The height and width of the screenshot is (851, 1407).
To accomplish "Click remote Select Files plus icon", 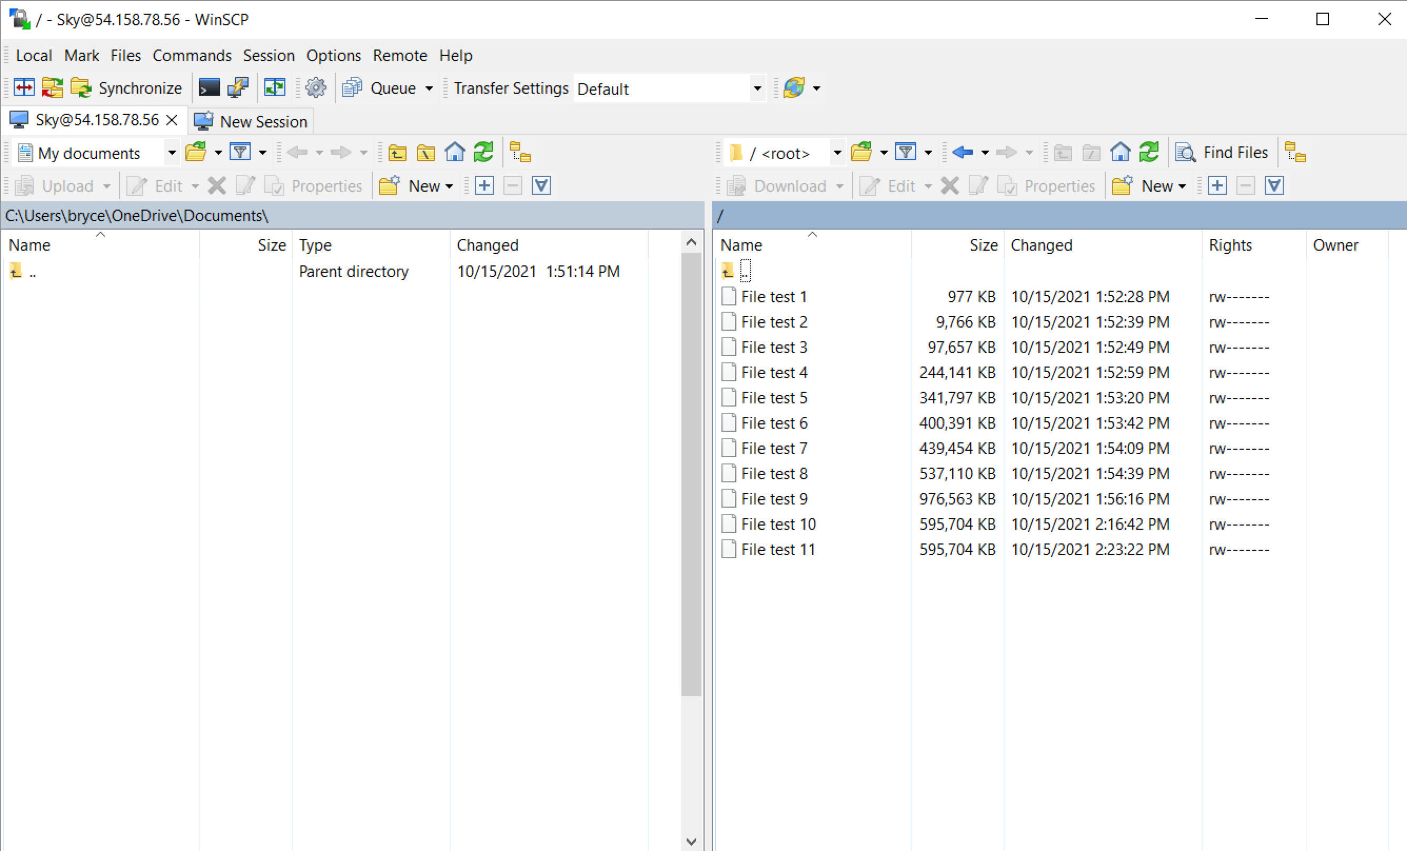I will 1217,185.
